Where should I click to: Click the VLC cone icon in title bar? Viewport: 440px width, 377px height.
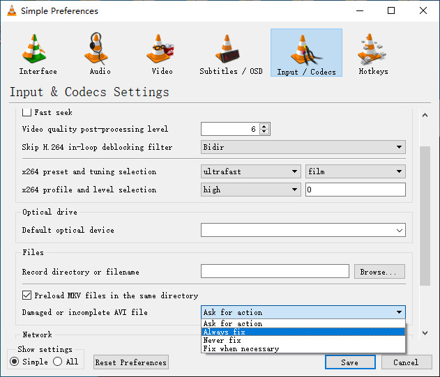pyautogui.click(x=12, y=10)
